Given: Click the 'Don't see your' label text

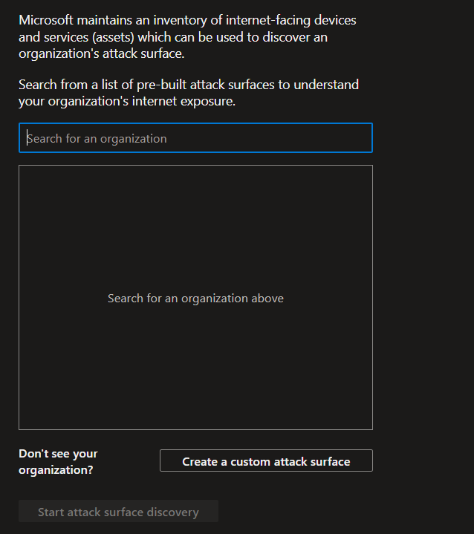Looking at the screenshot, I should click(x=58, y=454).
